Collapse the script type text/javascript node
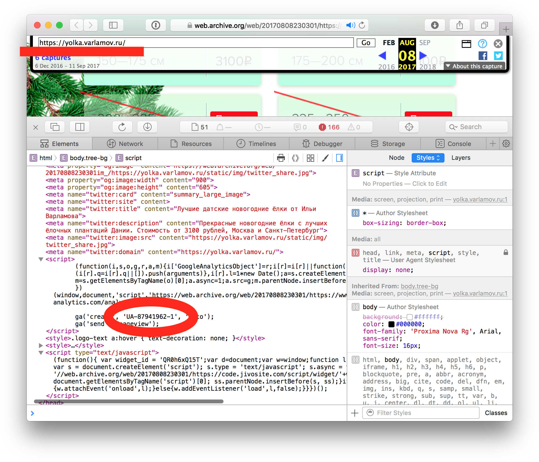Screen dimensions: 539x462 (x=41, y=353)
